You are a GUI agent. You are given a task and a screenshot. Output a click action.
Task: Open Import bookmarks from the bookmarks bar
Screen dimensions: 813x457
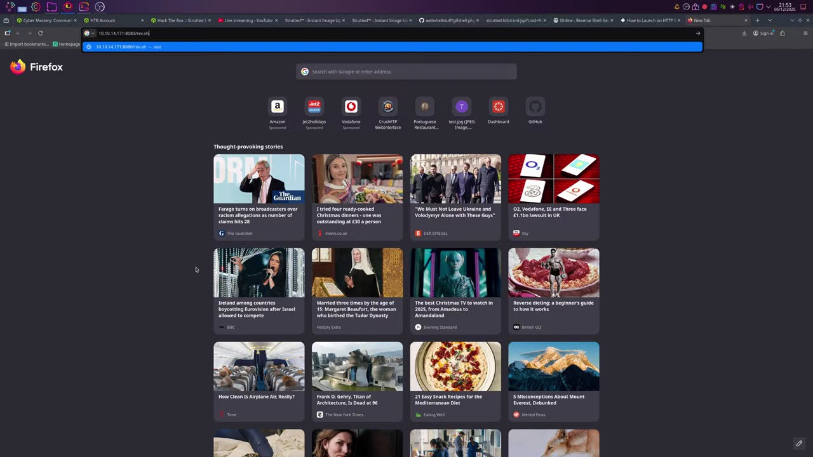(25, 44)
